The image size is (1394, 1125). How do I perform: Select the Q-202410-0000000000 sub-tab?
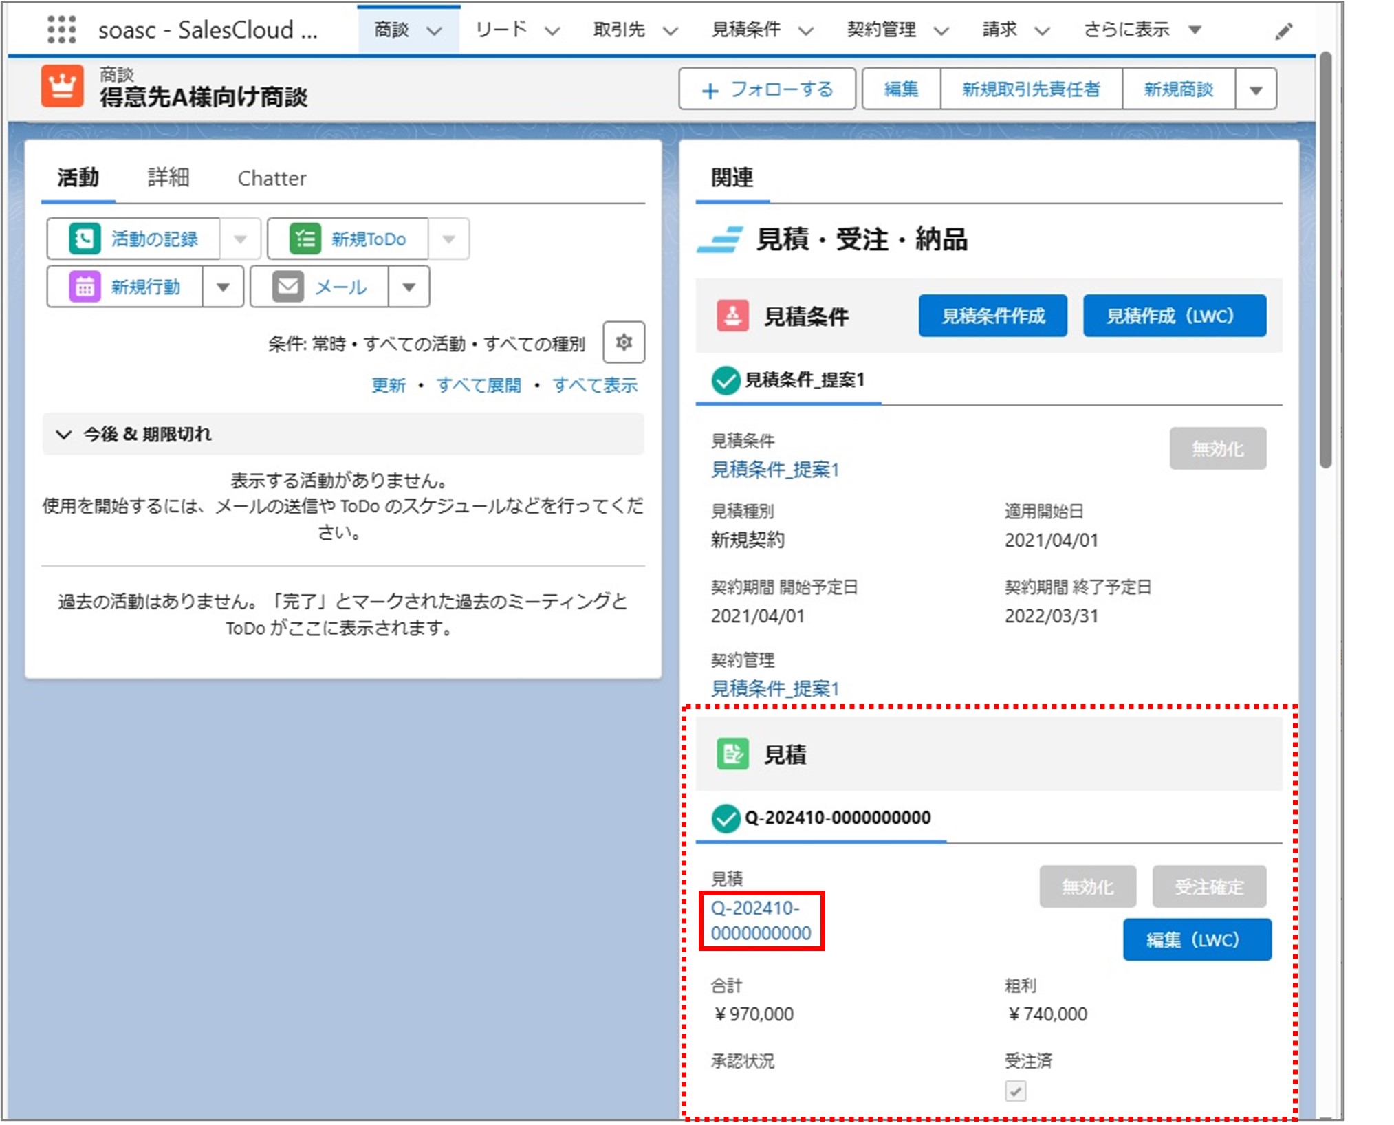click(x=821, y=818)
